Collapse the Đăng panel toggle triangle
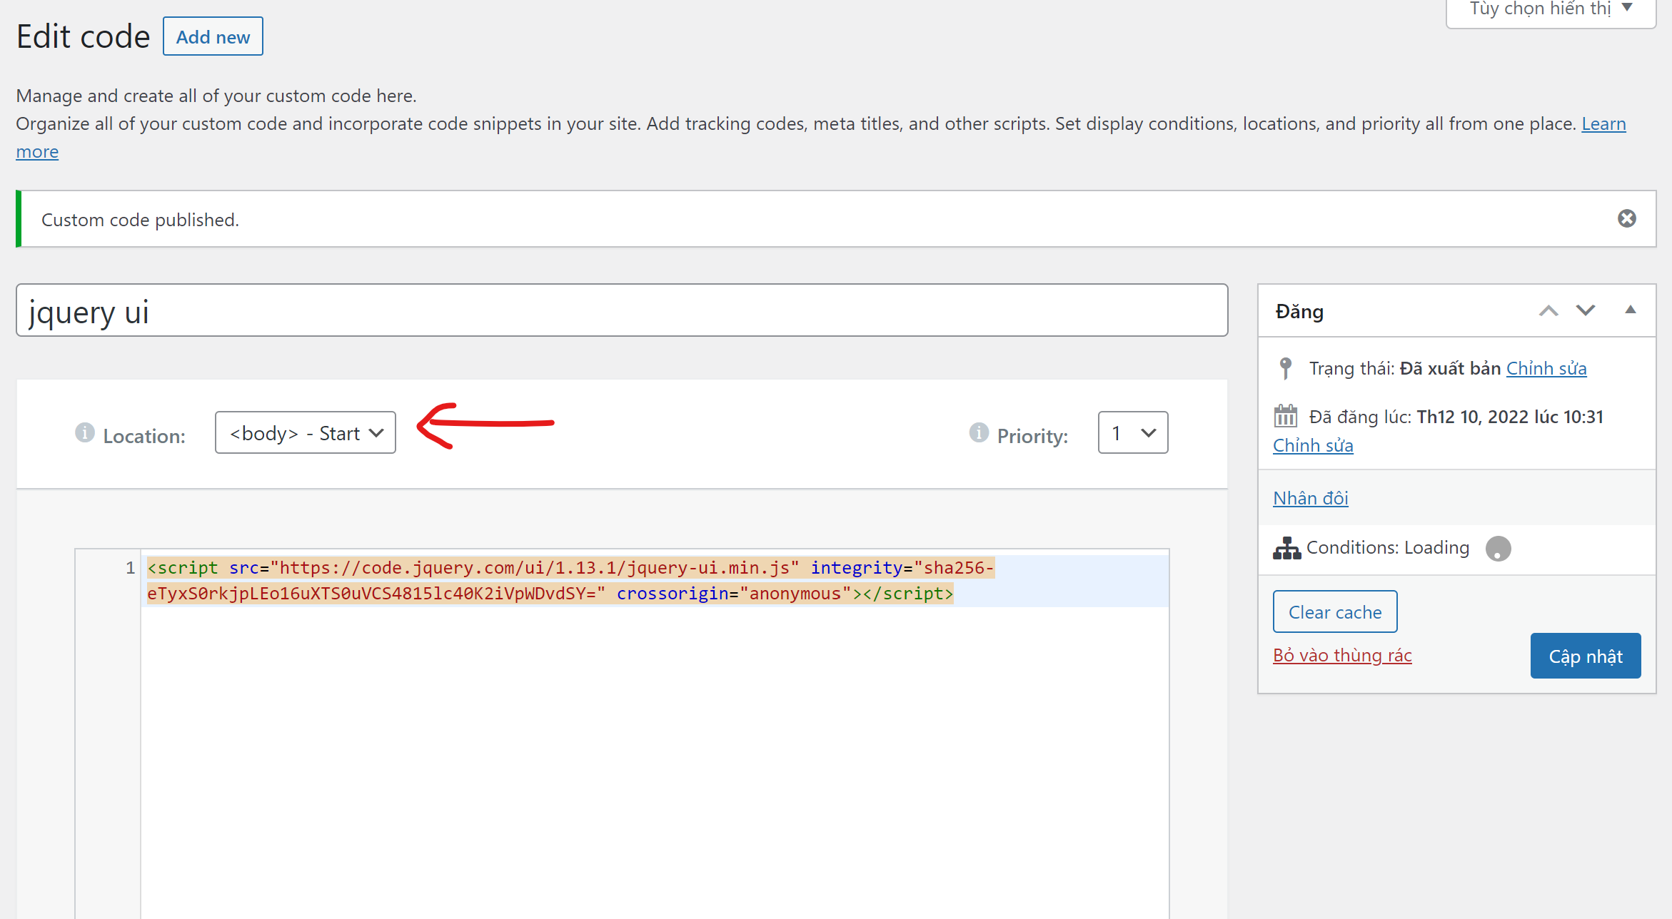Viewport: 1672px width, 919px height. (x=1630, y=310)
